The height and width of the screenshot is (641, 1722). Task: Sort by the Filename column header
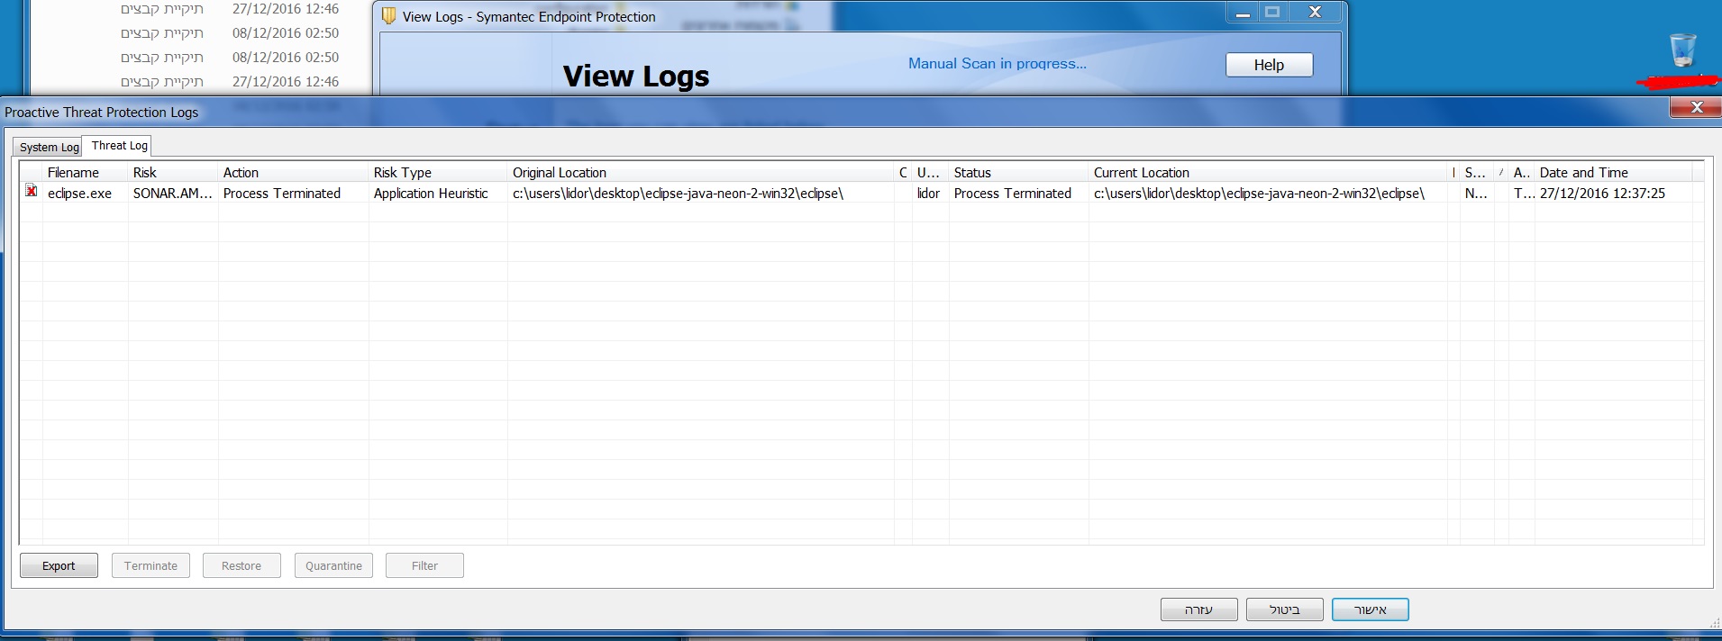tap(85, 172)
